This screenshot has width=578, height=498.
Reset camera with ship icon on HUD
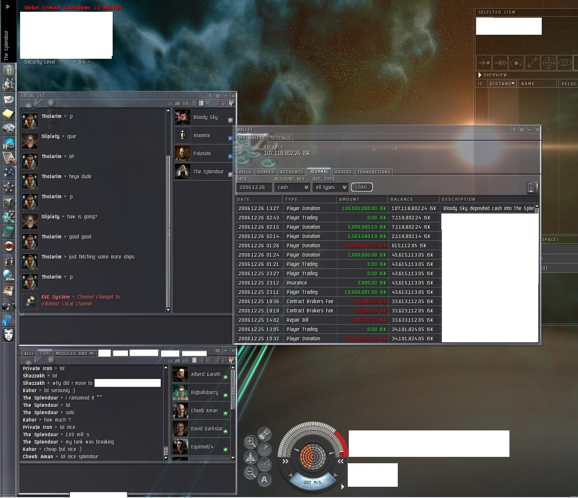(250, 457)
